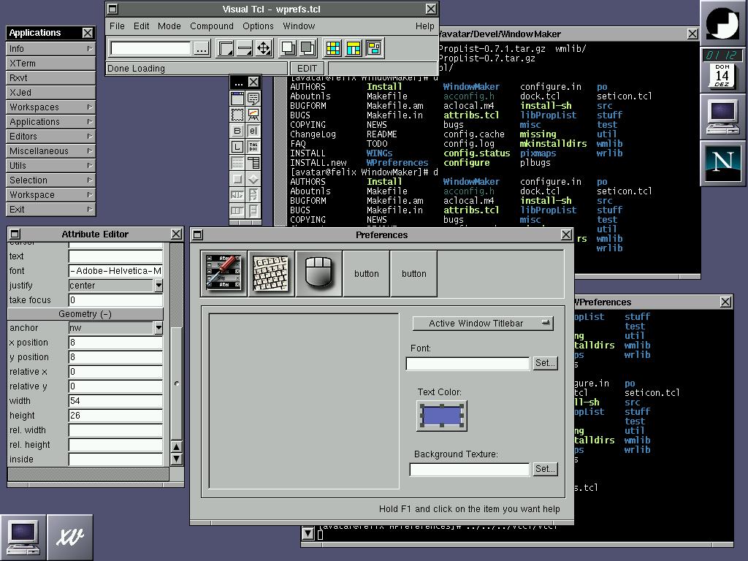
Task: Click the border width line toolbar icon
Action: pyautogui.click(x=244, y=48)
